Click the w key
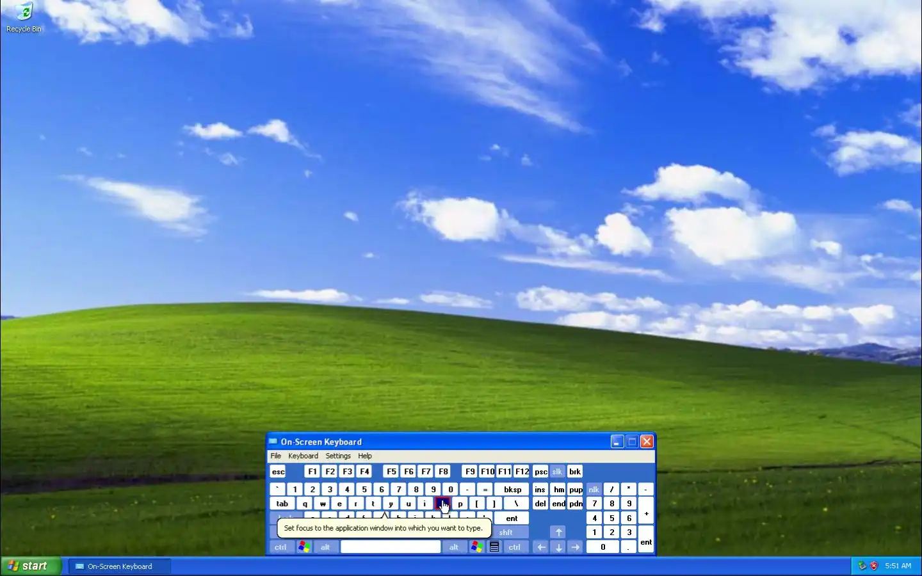Image resolution: width=922 pixels, height=576 pixels. [x=322, y=504]
